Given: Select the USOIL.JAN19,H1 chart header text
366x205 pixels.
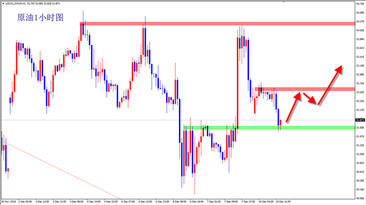Looking at the screenshot, I should click(15, 4).
